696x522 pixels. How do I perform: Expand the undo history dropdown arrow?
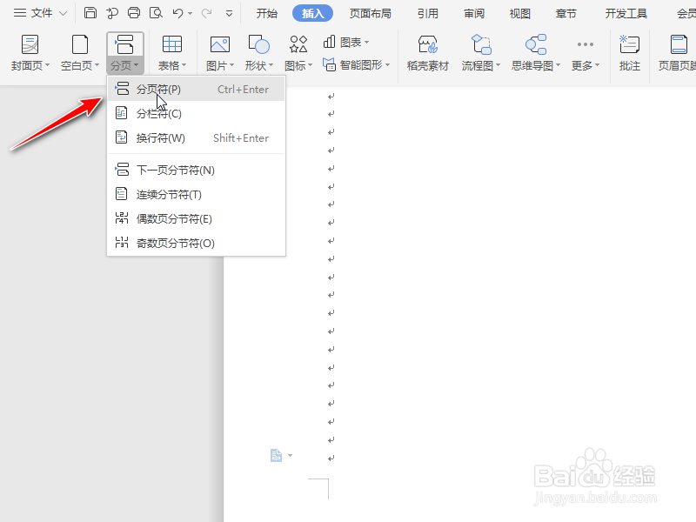(190, 14)
